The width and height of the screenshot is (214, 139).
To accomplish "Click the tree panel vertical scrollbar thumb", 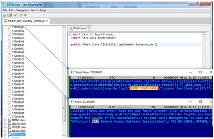I will pos(64,109).
